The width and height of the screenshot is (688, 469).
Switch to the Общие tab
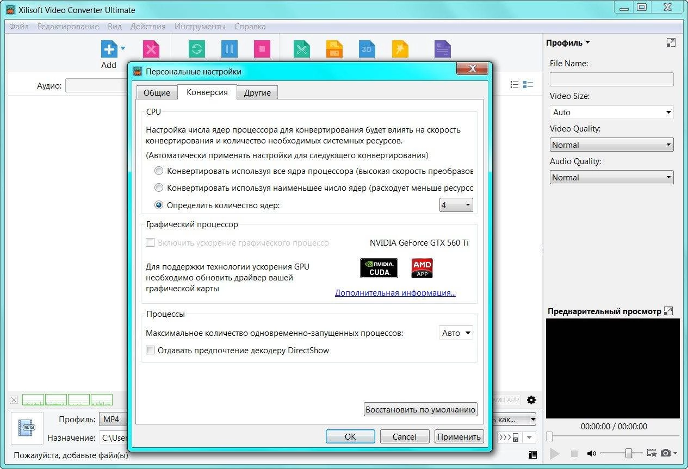coord(157,93)
